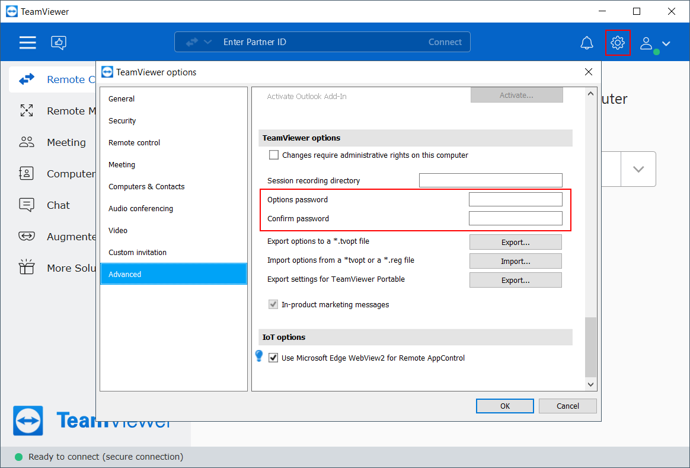Expand the connection mode dropdown arrow
Image resolution: width=690 pixels, height=468 pixels.
[x=207, y=42]
